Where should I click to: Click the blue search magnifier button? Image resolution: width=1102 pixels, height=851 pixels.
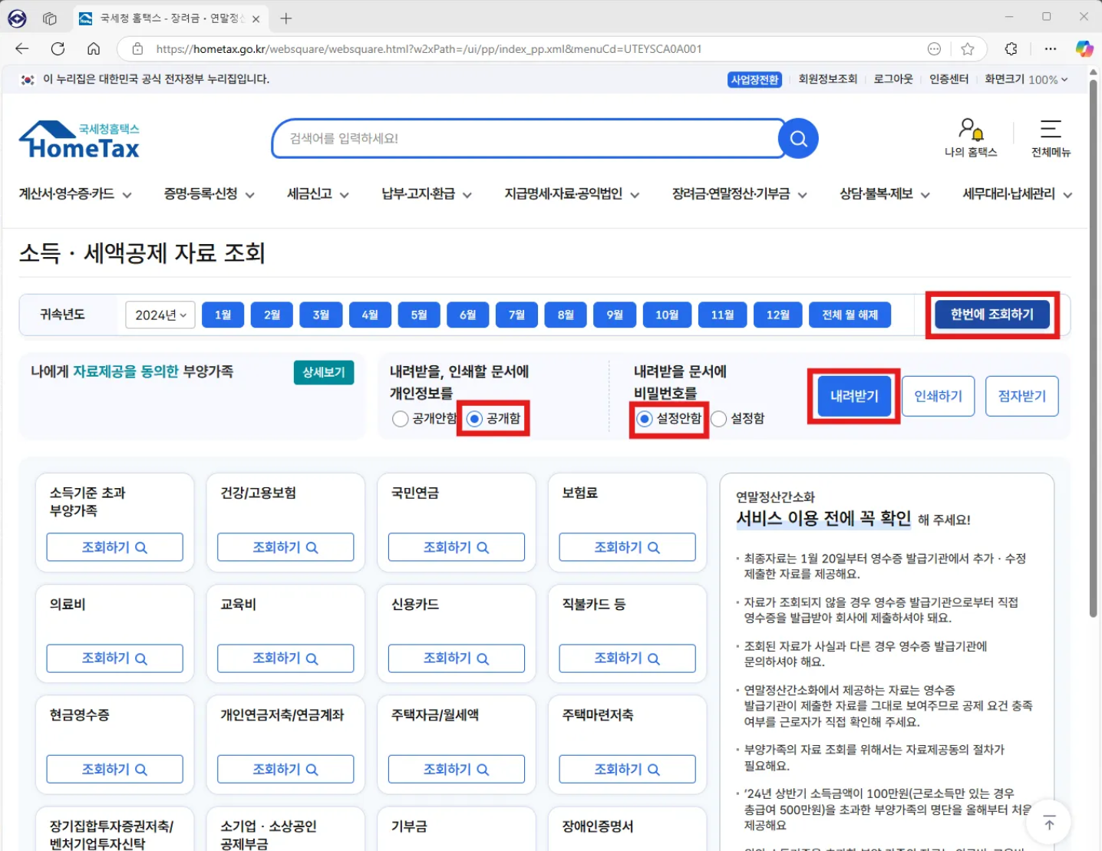pos(798,139)
